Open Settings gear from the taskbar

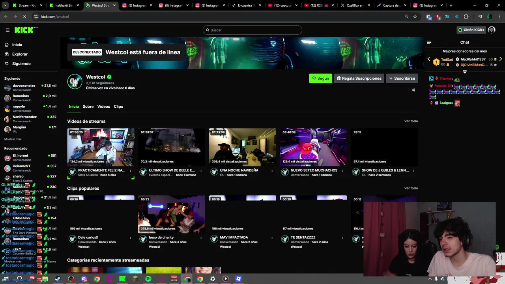tap(213, 279)
